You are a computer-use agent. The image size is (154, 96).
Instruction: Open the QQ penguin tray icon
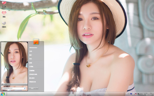point(136,94)
